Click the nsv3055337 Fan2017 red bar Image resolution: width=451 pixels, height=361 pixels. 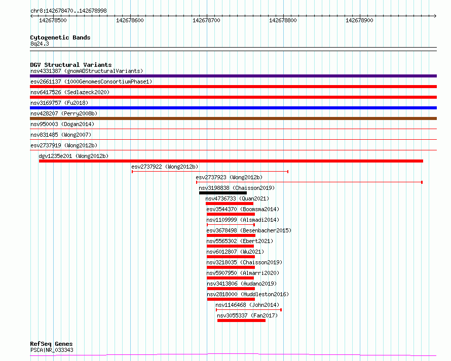coord(241,320)
